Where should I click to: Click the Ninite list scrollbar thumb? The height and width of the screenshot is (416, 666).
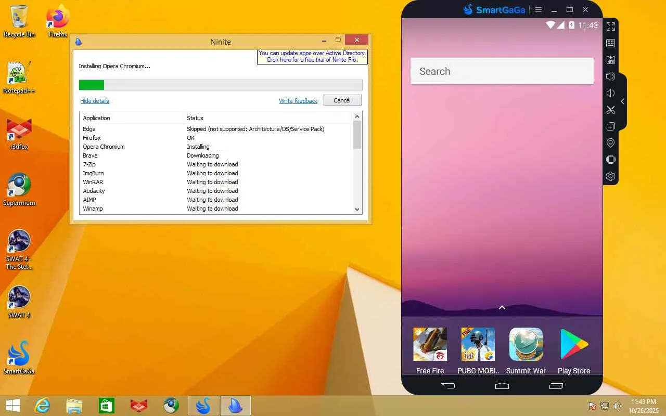point(357,135)
